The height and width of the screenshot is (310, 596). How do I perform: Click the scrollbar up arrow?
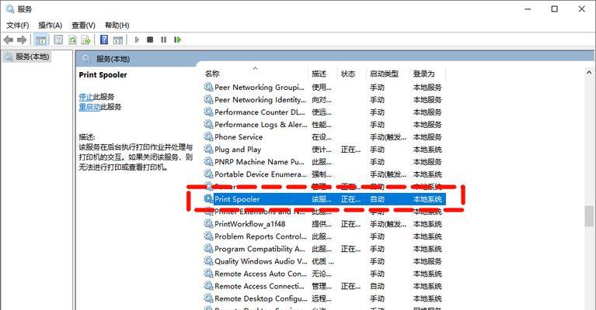pos(589,72)
